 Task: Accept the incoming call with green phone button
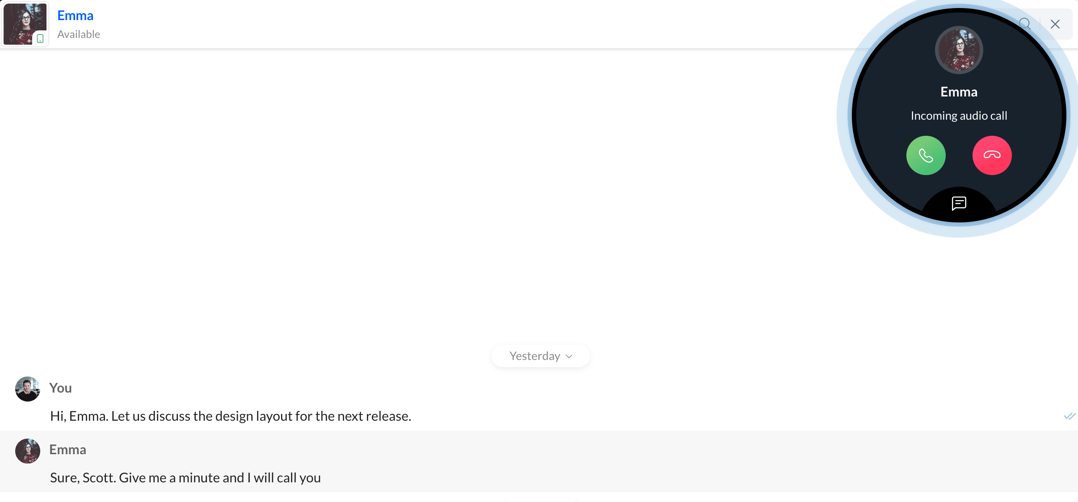click(x=926, y=155)
